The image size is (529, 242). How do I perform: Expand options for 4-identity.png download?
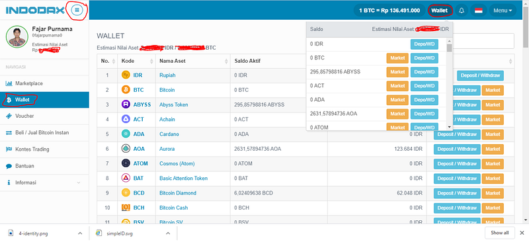[80, 233]
